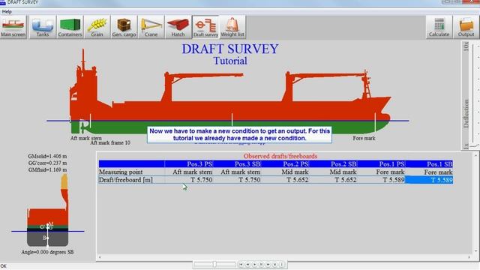Viewport: 480px width, 270px height.
Task: Open the Tanks module icon
Action: click(x=43, y=27)
